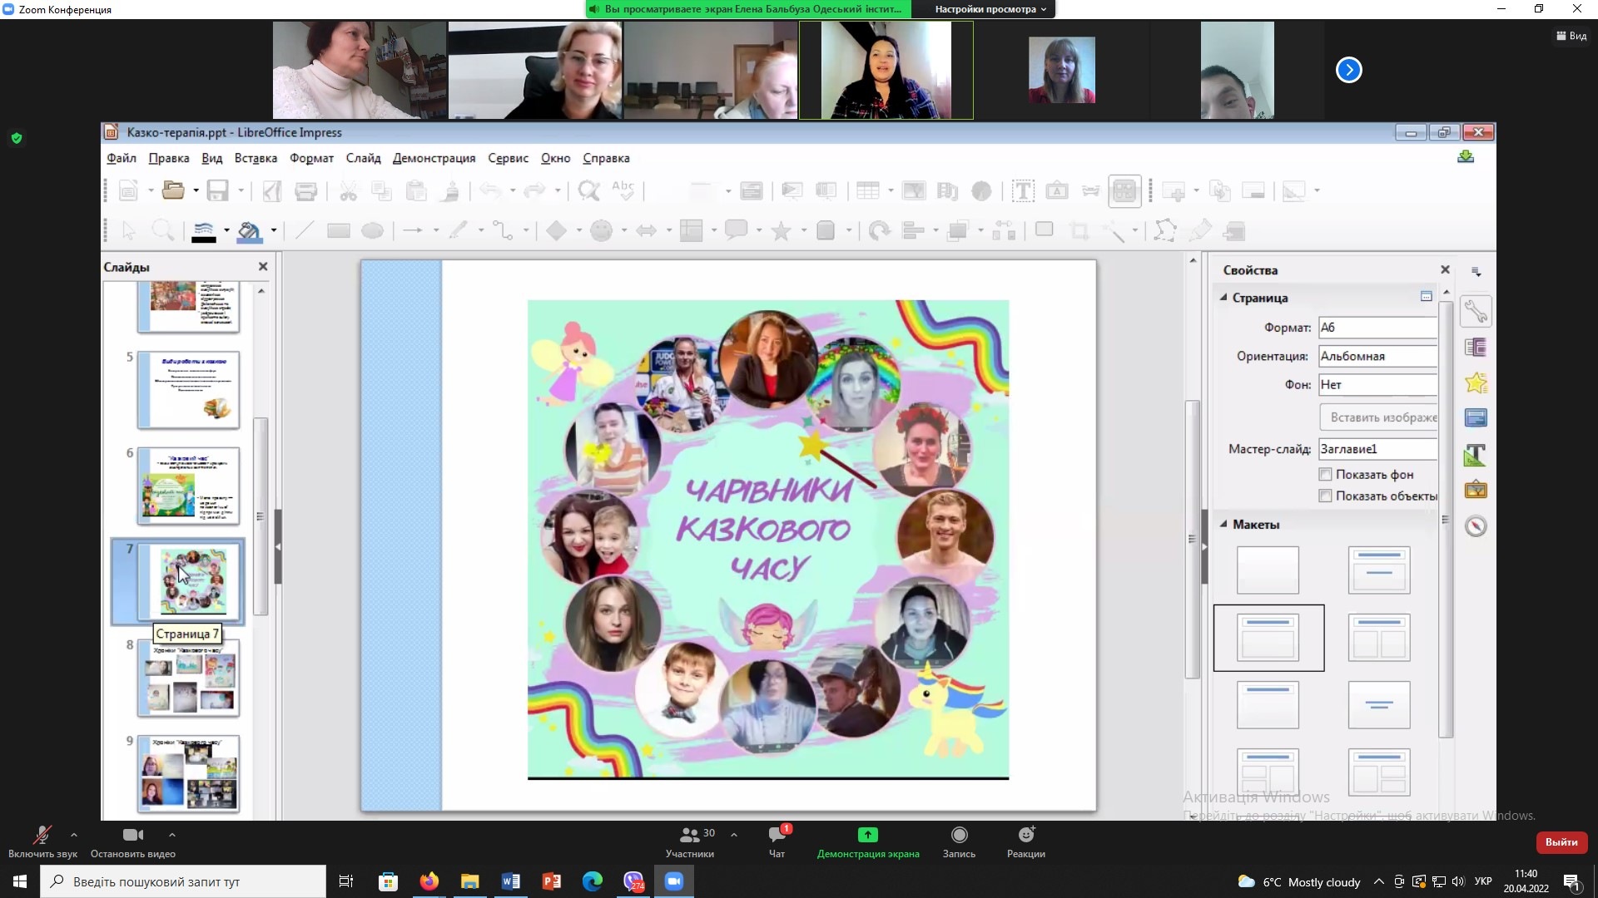Open the Stars and Banners shapes tool
The height and width of the screenshot is (898, 1598).
coord(781,231)
